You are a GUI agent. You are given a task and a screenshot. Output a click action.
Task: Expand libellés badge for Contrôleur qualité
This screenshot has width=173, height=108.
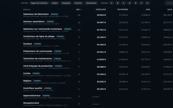click(48, 88)
